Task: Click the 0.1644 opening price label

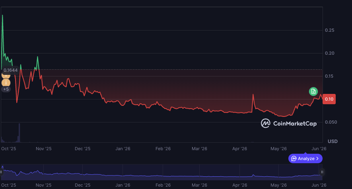Action: click(x=10, y=70)
